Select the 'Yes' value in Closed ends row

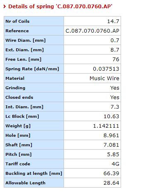114,98
